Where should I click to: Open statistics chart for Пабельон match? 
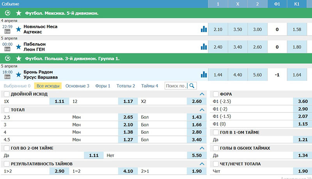click(204, 47)
